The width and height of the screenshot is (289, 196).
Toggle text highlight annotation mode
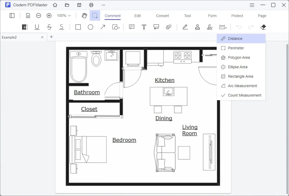point(24,27)
